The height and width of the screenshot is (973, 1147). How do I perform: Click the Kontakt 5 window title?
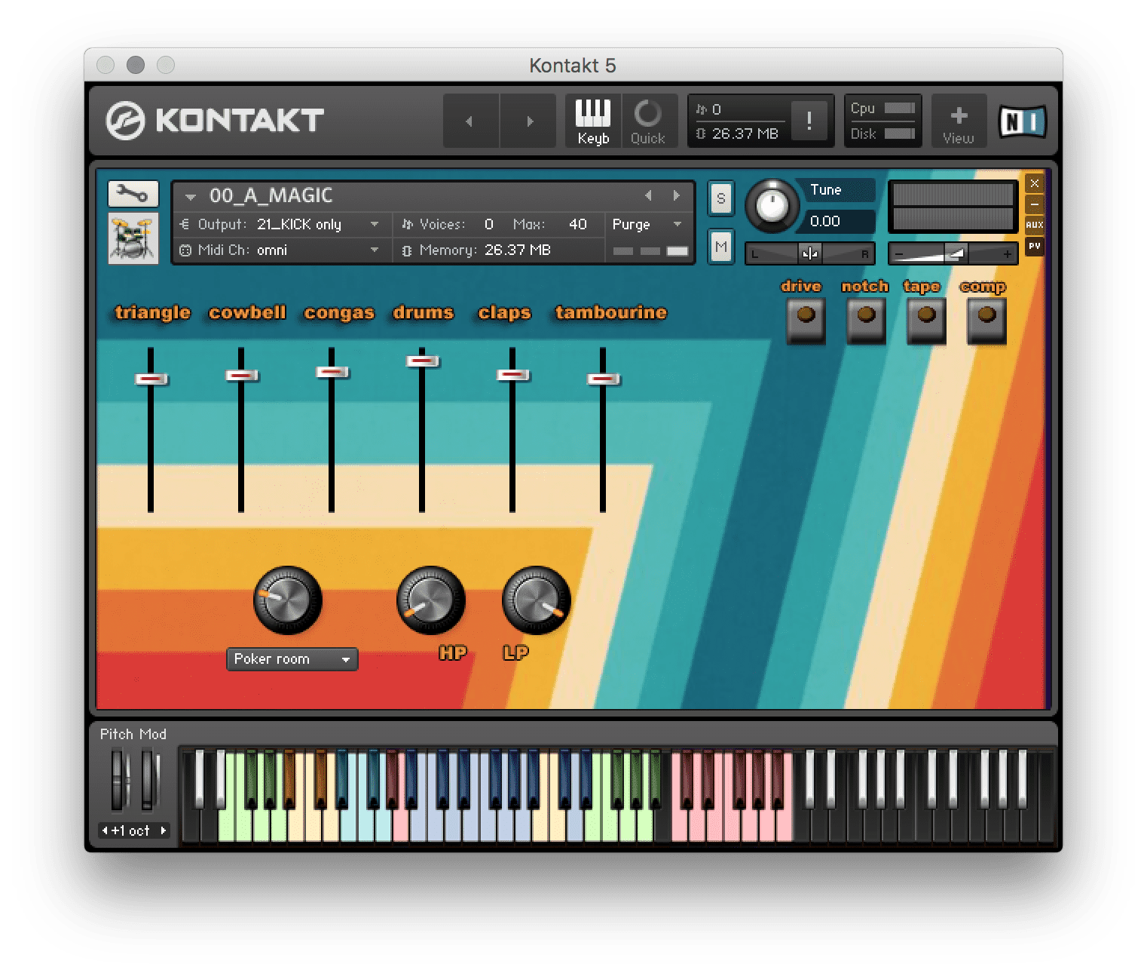coord(573,66)
